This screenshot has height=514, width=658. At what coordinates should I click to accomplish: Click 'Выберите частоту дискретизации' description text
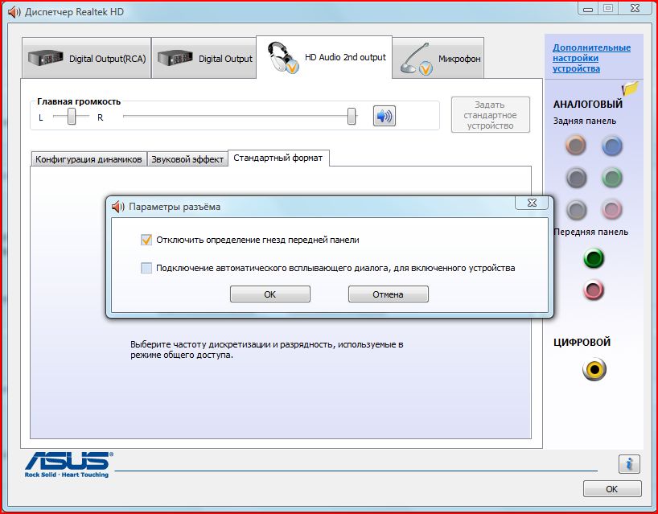point(266,350)
